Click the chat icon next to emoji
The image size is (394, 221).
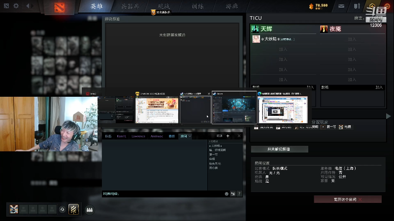click(233, 193)
